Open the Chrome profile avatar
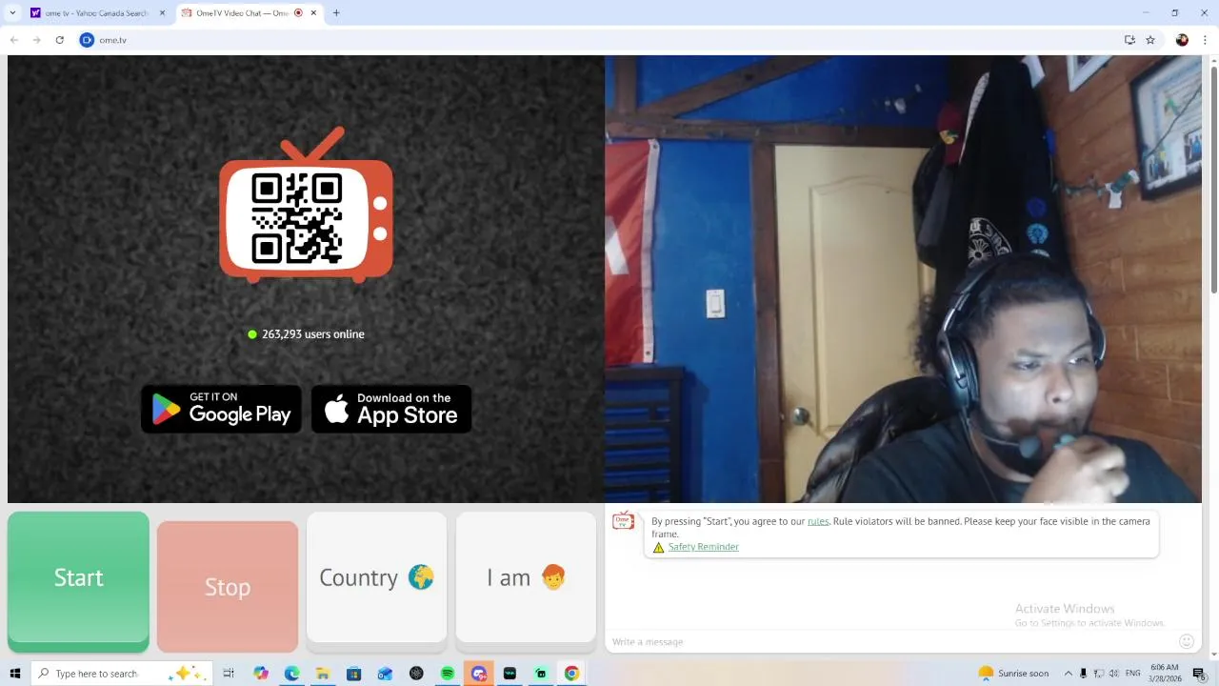 [x=1182, y=40]
